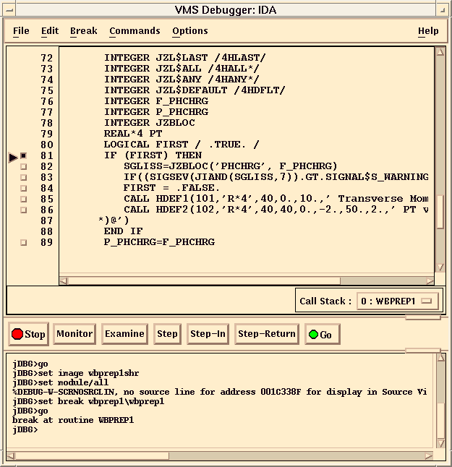This screenshot has width=452, height=467.
Task: Click the source pane scroll right arrow
Action: click(430, 280)
